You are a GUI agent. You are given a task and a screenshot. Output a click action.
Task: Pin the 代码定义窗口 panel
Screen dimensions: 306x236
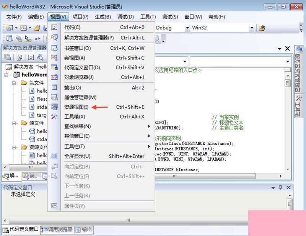tap(280, 187)
